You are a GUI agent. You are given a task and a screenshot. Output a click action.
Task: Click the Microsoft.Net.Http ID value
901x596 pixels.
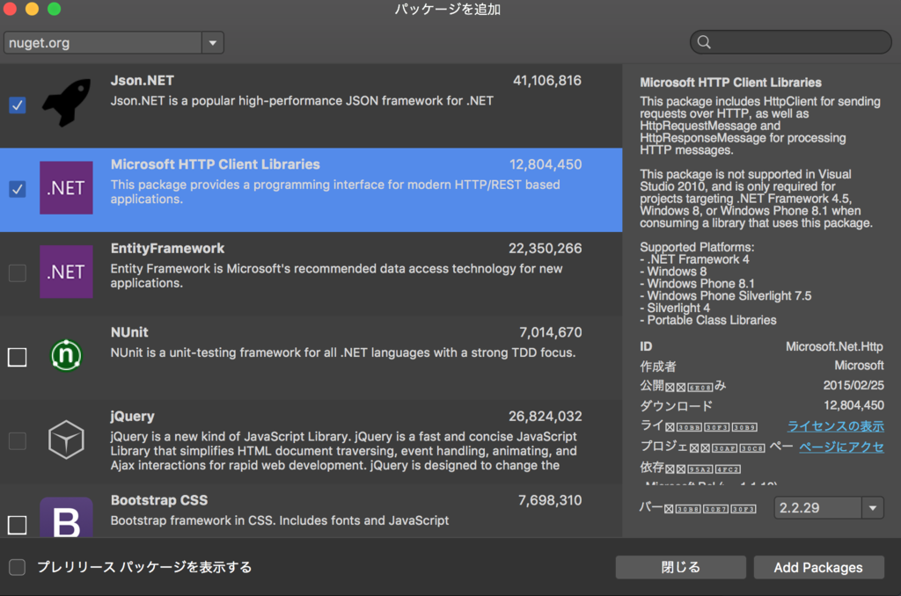pos(834,346)
